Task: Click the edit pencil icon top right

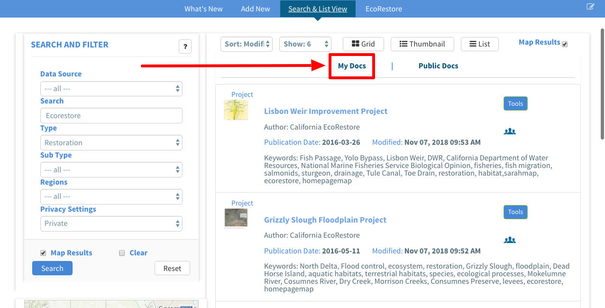Action: tap(590, 7)
